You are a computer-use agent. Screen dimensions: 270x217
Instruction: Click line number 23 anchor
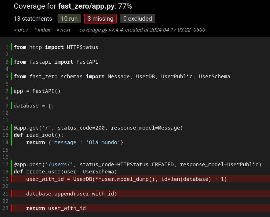click(x=5, y=208)
